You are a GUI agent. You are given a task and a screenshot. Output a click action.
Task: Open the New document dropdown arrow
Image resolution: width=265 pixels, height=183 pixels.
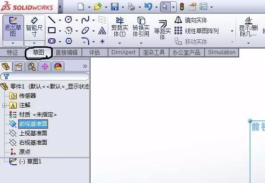coord(89,7)
